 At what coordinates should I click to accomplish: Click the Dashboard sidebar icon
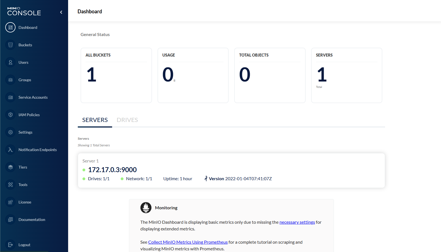pos(11,27)
